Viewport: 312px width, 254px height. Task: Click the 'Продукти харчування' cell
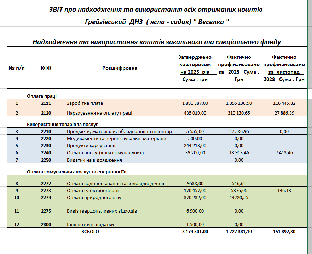[120, 145]
